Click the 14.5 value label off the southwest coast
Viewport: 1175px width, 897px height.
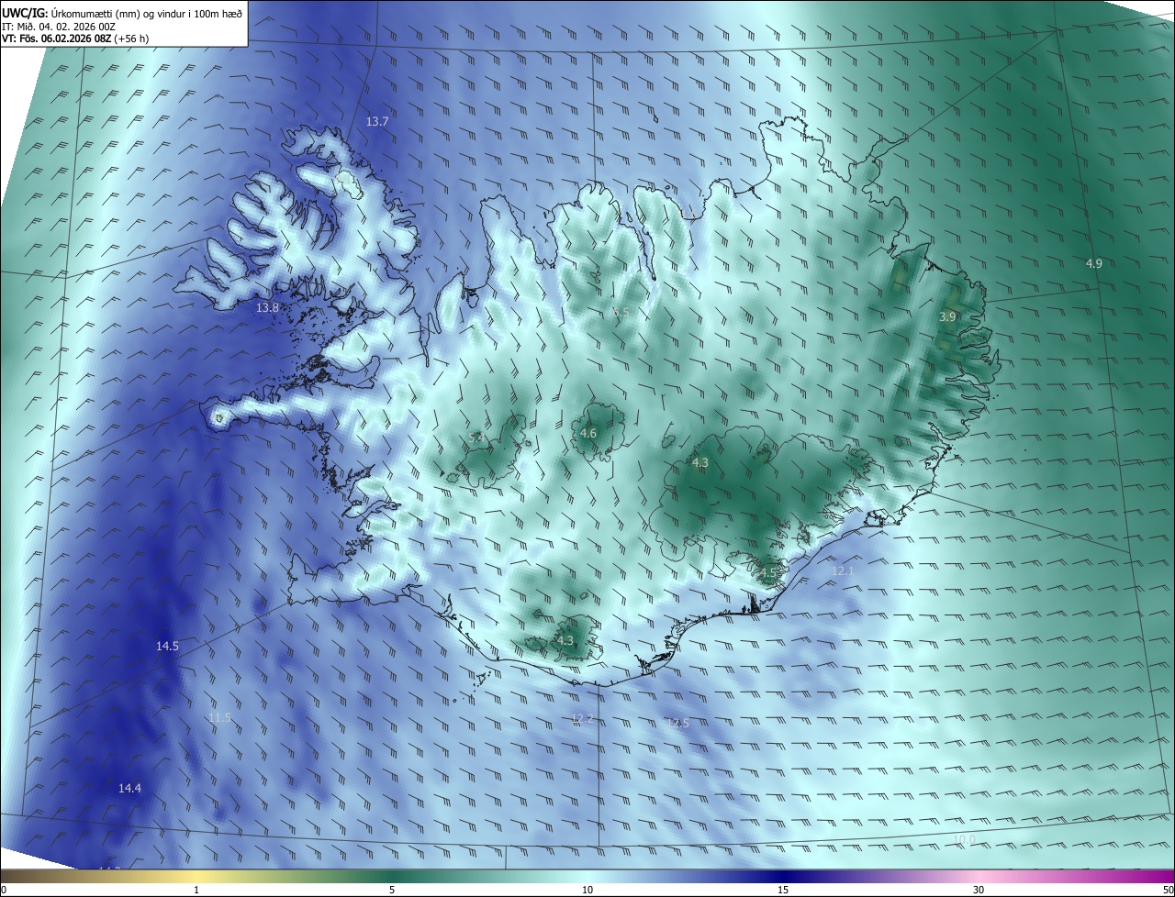click(x=167, y=646)
